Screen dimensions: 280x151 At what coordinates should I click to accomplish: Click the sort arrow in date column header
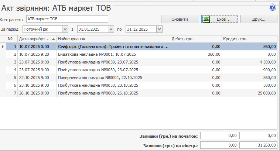pos(54,39)
